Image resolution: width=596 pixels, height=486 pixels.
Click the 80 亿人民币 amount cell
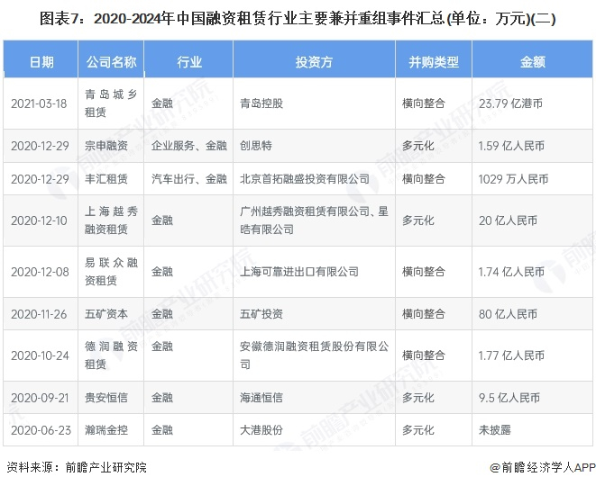click(x=533, y=314)
